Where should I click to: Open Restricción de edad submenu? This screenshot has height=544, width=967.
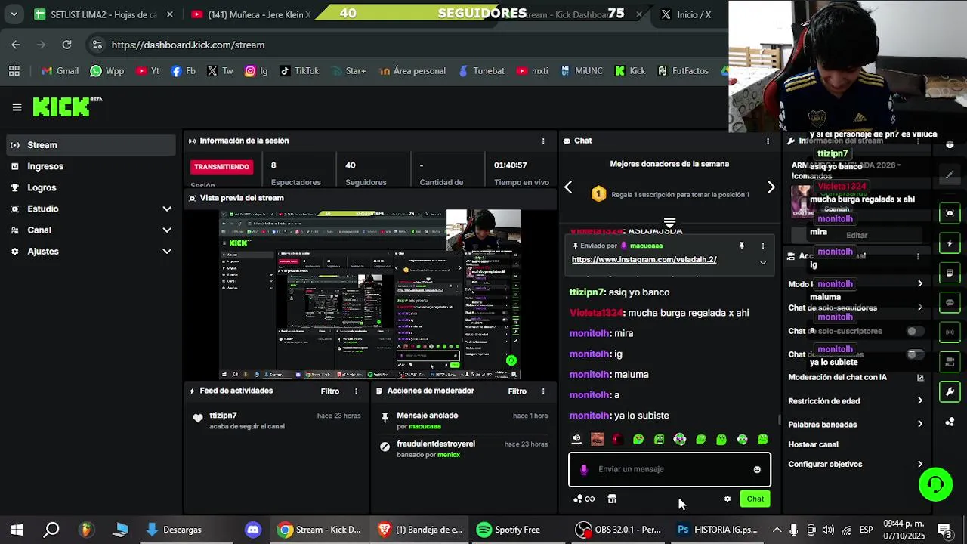[x=855, y=401]
